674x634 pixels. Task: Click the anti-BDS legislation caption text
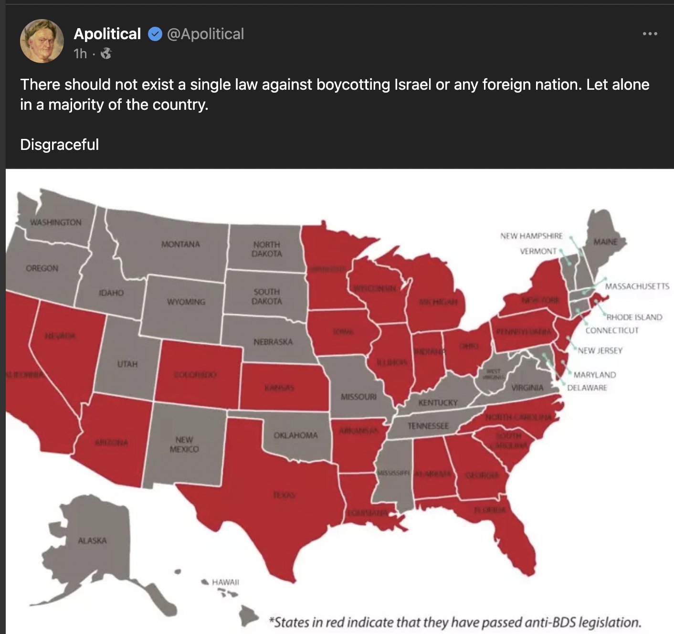click(x=455, y=622)
